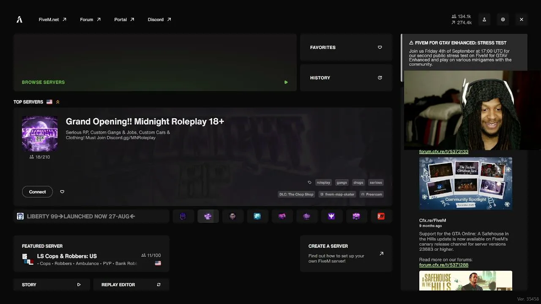Screen dimensions: 541x304
Task: Favorite Midnight Roleplay with heart button
Action: click(x=62, y=192)
